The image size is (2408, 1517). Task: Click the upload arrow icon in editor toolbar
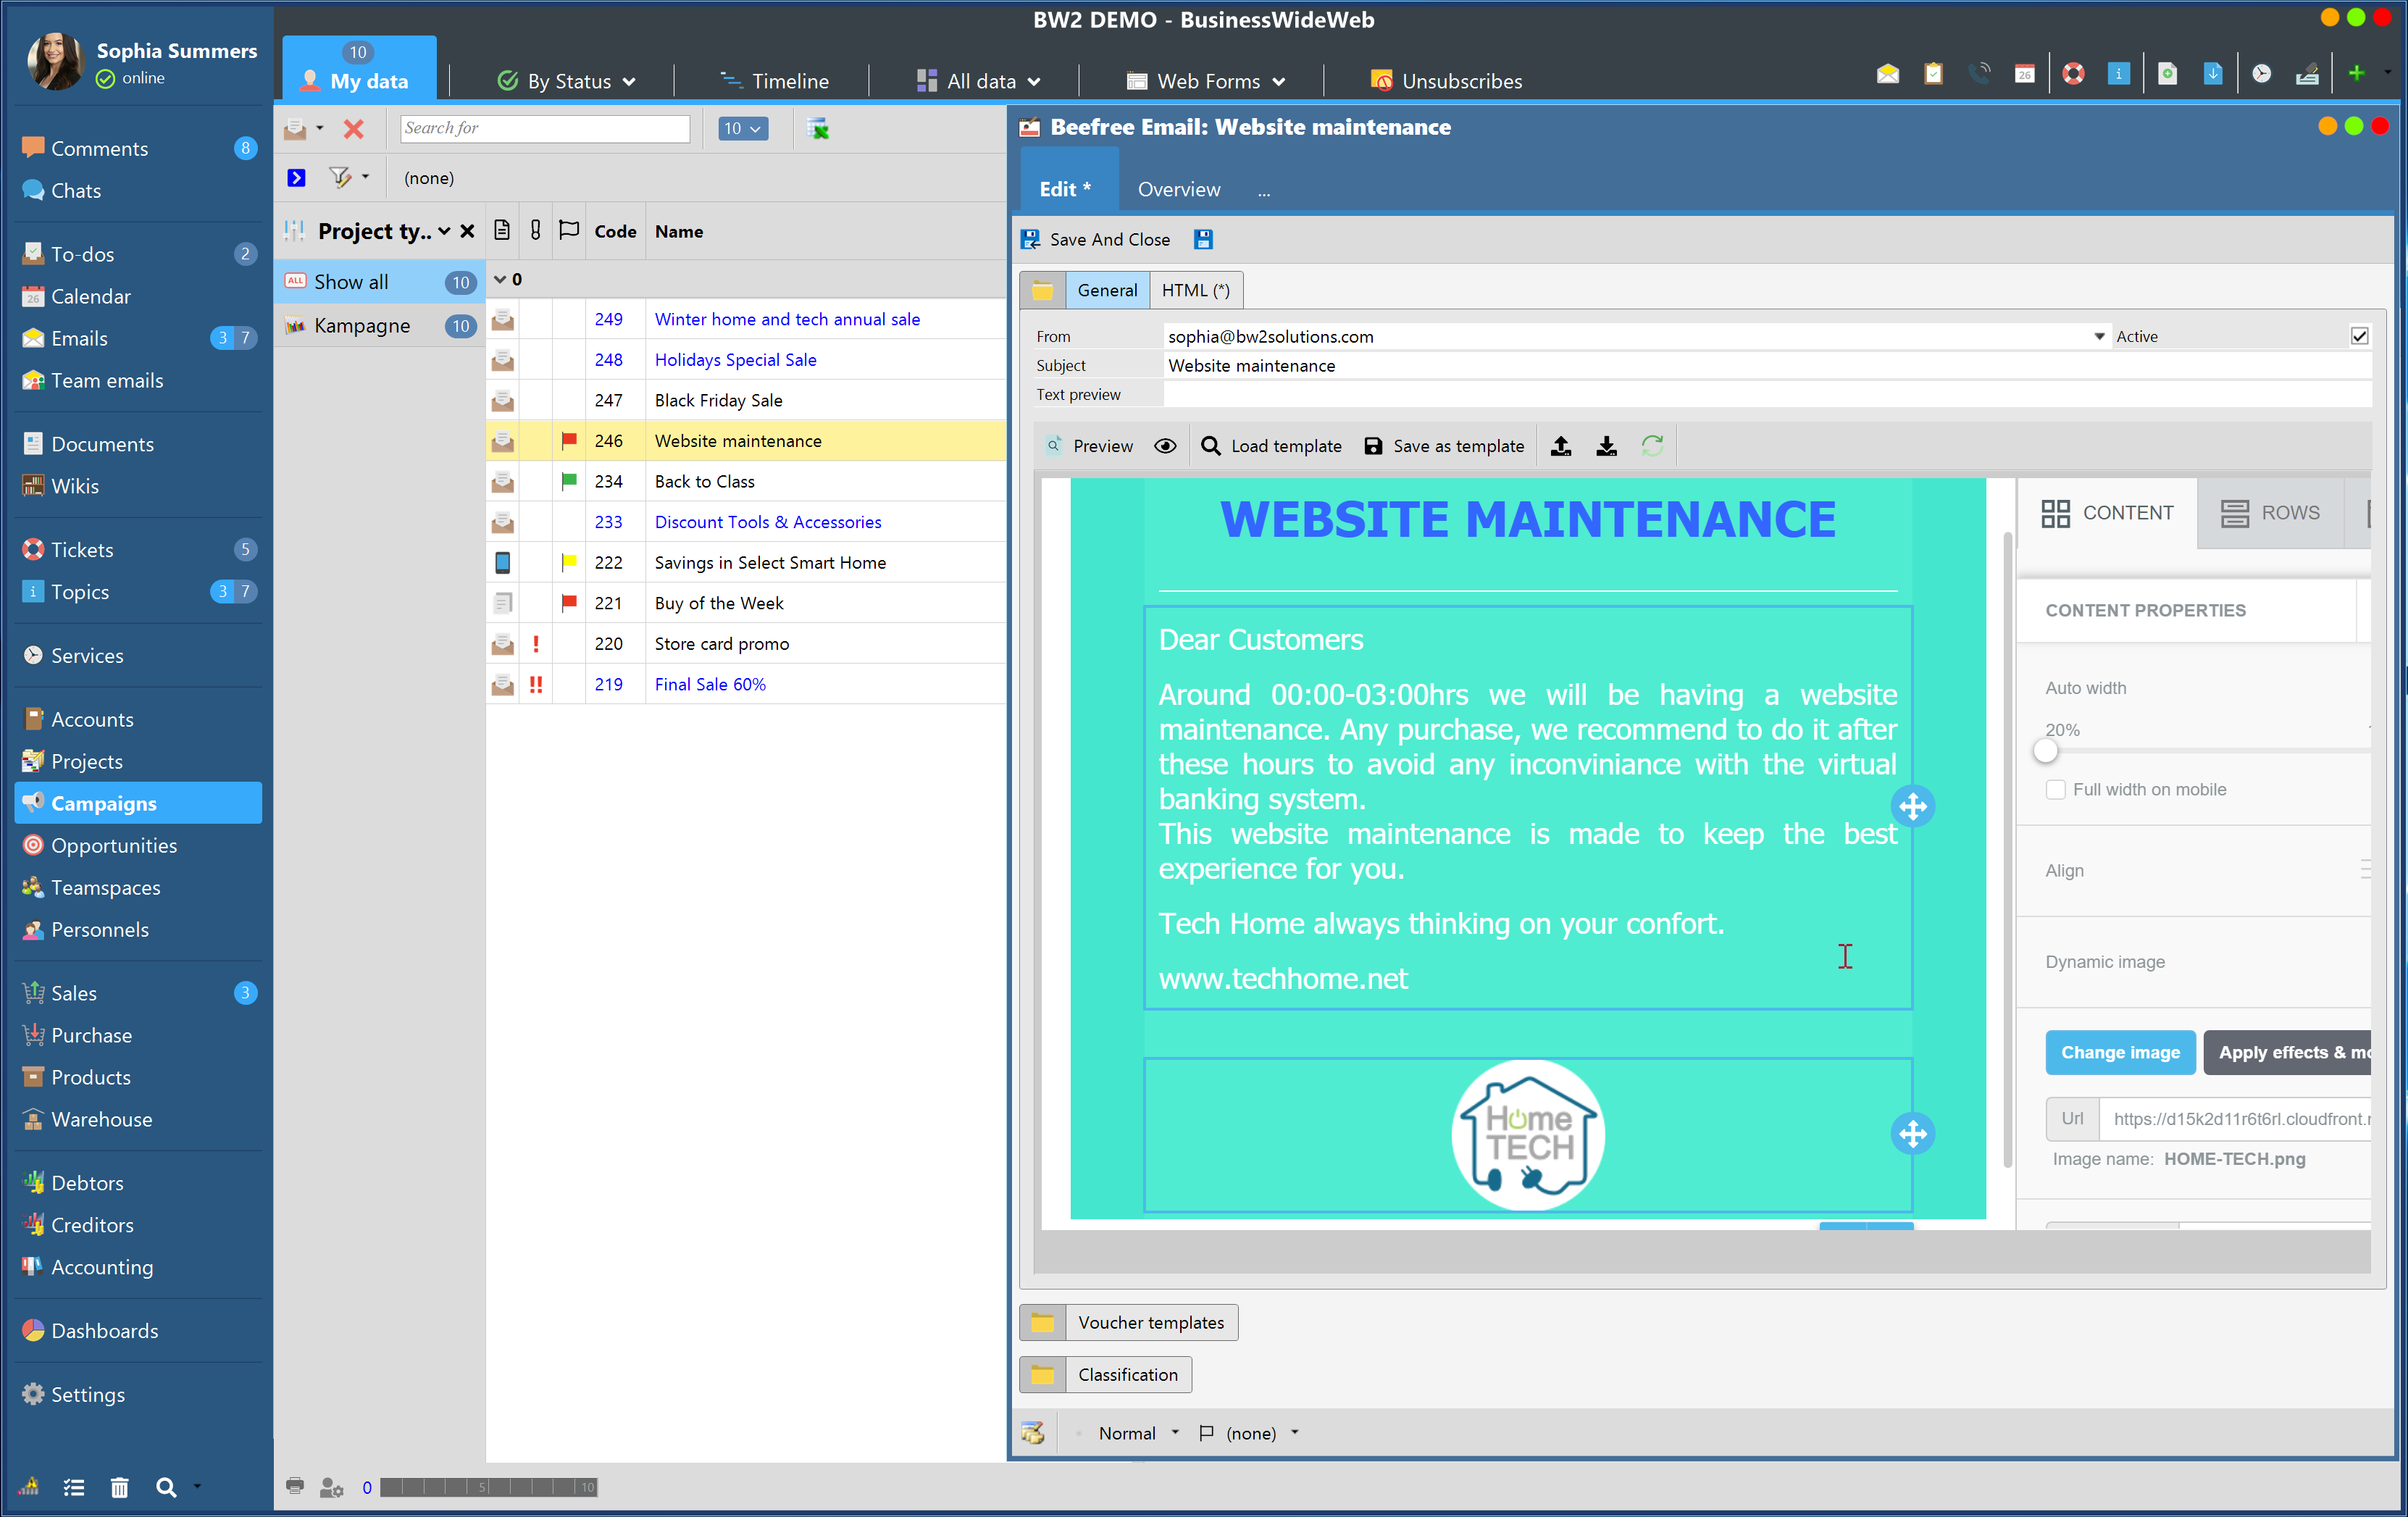pos(1561,446)
